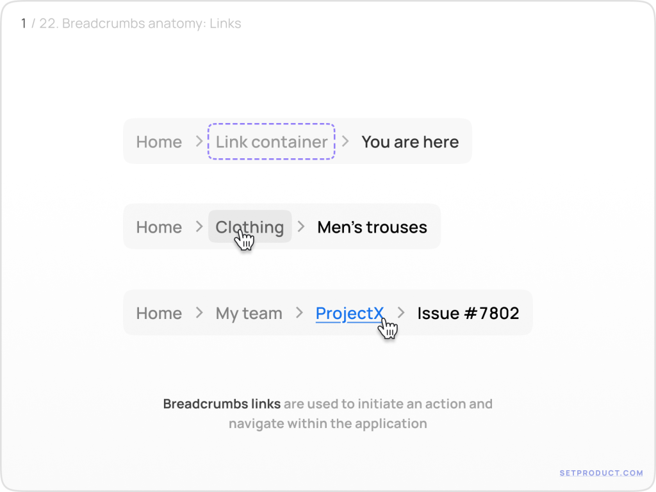The width and height of the screenshot is (656, 492).
Task: Click chevron before Men's trouses
Action: (301, 226)
